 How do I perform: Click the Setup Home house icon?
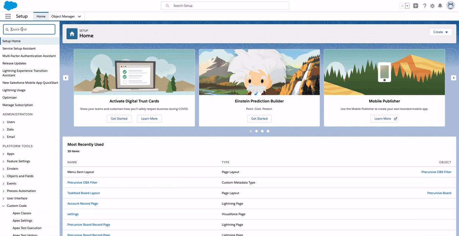click(72, 33)
